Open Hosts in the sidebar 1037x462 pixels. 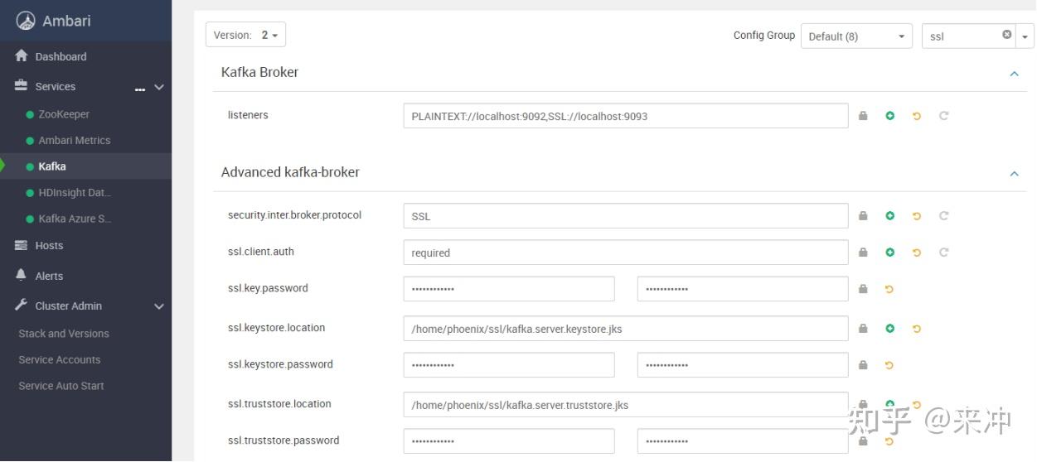[x=49, y=245]
